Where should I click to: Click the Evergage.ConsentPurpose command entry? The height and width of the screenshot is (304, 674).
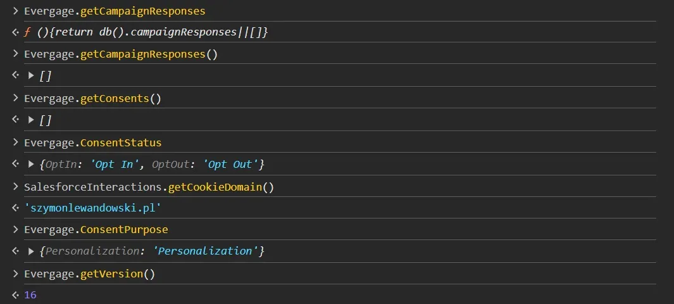[x=96, y=229]
